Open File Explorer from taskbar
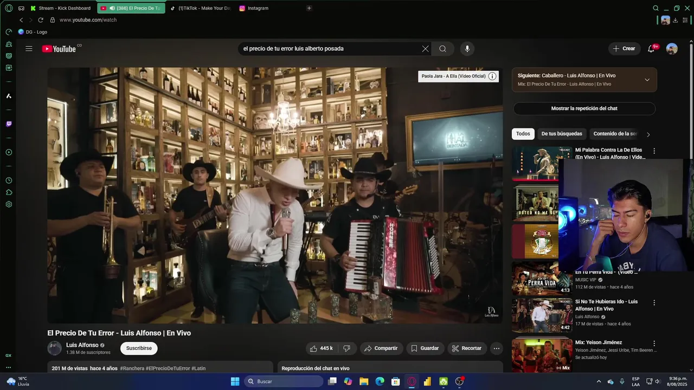The width and height of the screenshot is (694, 390). (364, 381)
